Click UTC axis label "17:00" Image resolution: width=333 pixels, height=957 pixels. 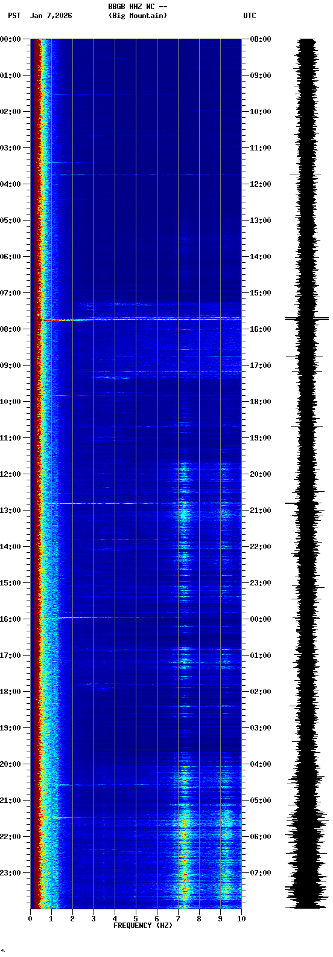coord(261,366)
